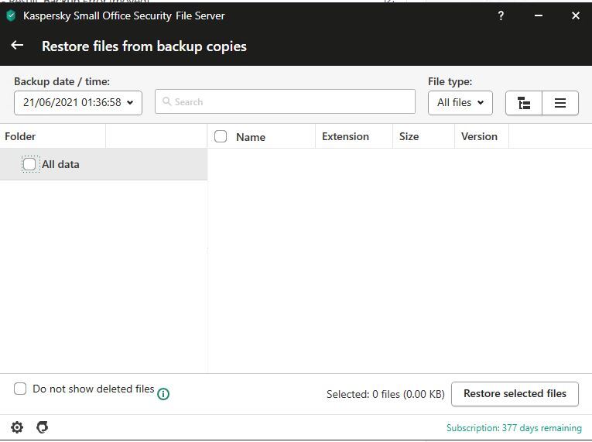Open the Backup date / time dropdown

click(x=78, y=102)
